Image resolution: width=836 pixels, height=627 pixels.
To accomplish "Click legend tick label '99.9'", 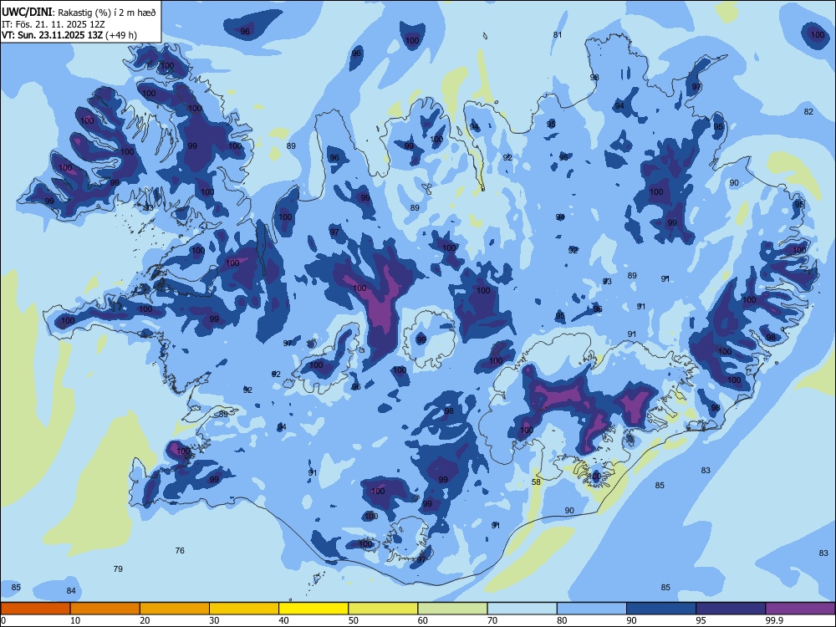I will 773,620.
